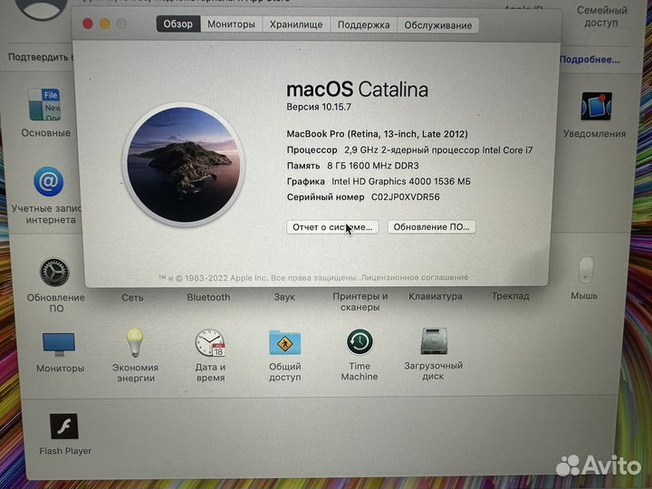Close the About This Mac window

(x=87, y=24)
